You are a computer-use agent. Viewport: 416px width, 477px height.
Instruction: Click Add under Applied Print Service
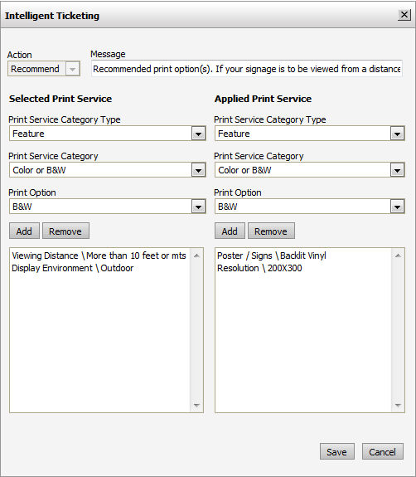point(230,231)
